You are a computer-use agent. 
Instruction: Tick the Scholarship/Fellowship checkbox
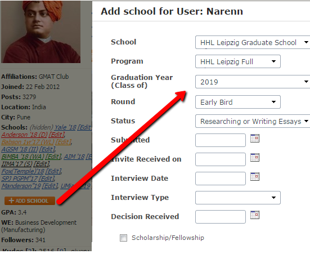pos(123,238)
